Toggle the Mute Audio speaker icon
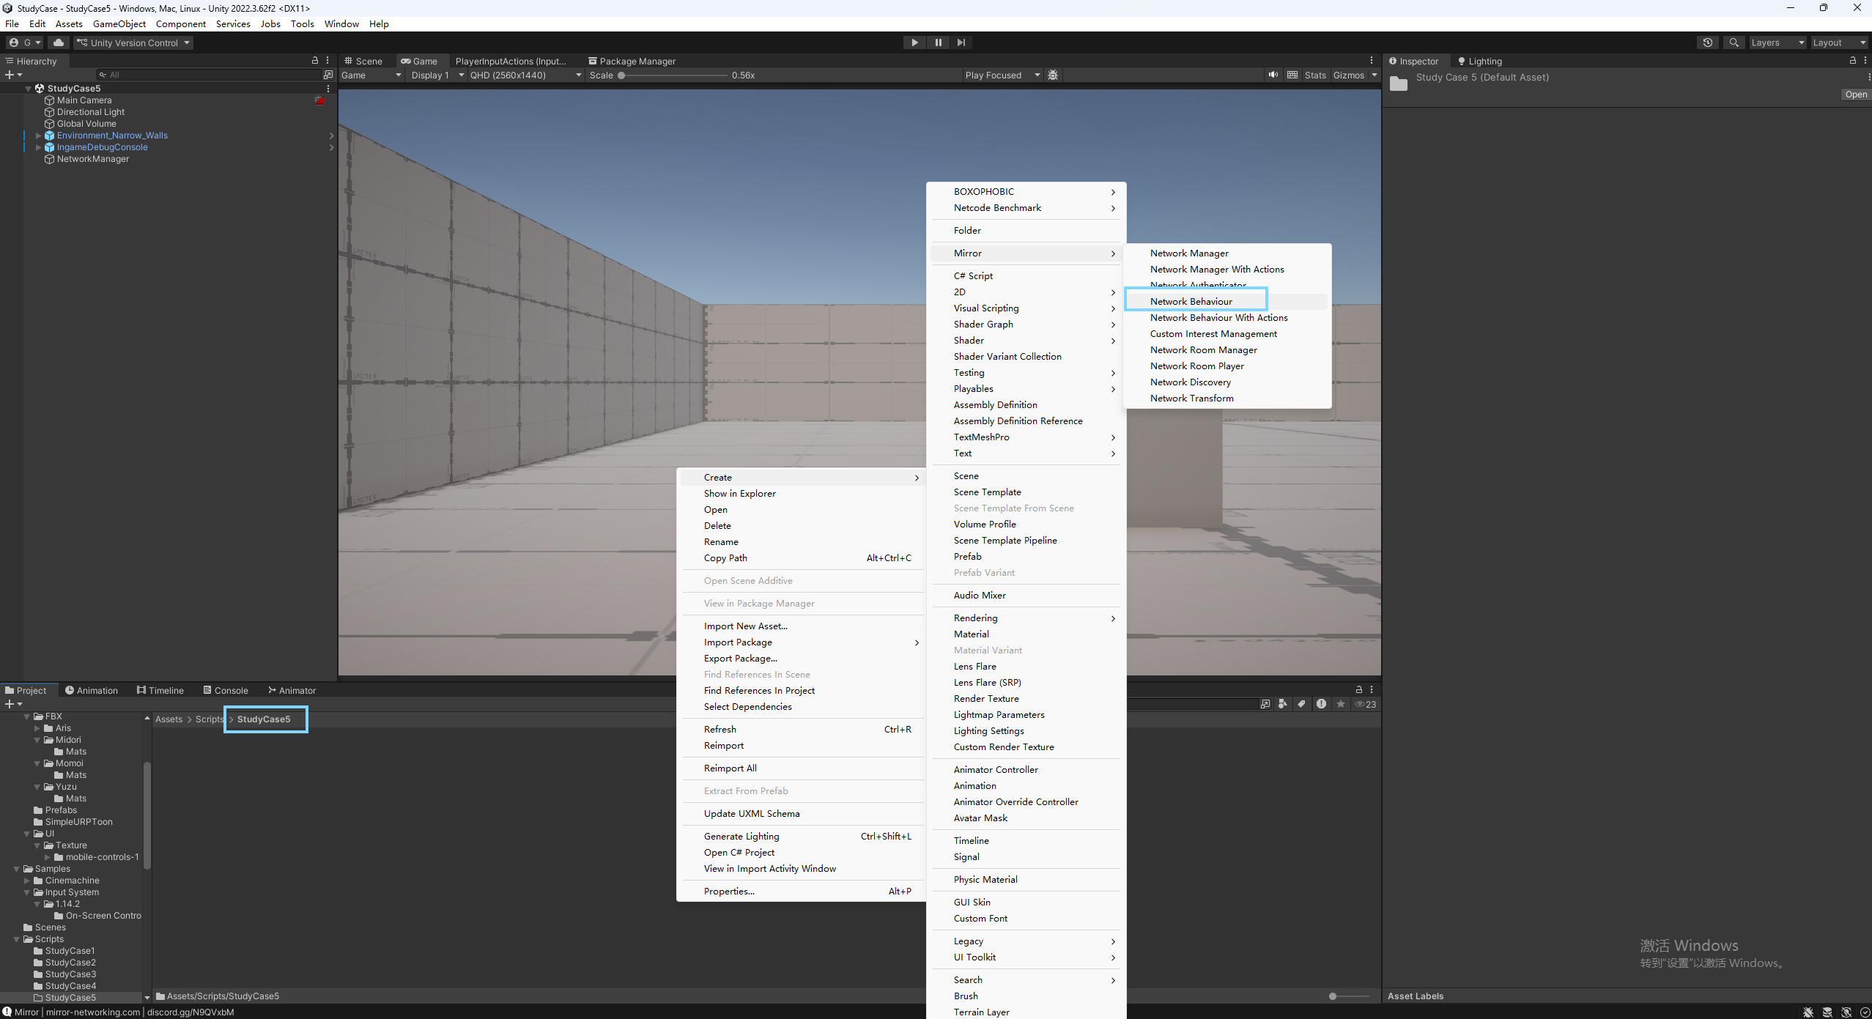This screenshot has height=1019, width=1872. pos(1273,75)
